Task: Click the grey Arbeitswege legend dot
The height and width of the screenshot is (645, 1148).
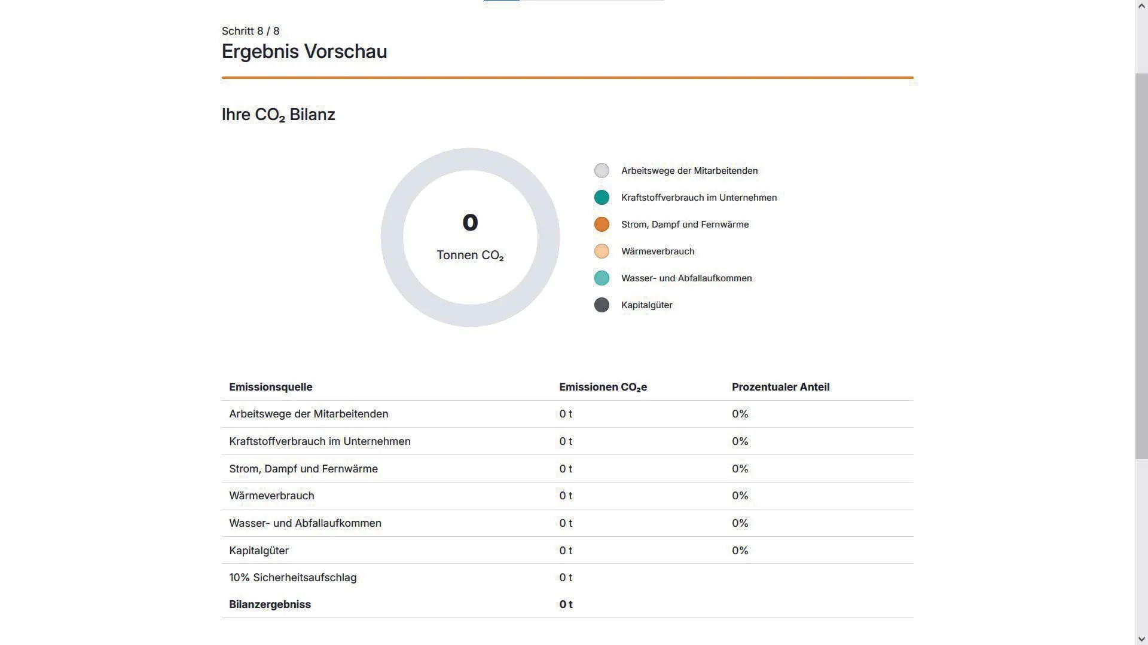Action: point(602,171)
